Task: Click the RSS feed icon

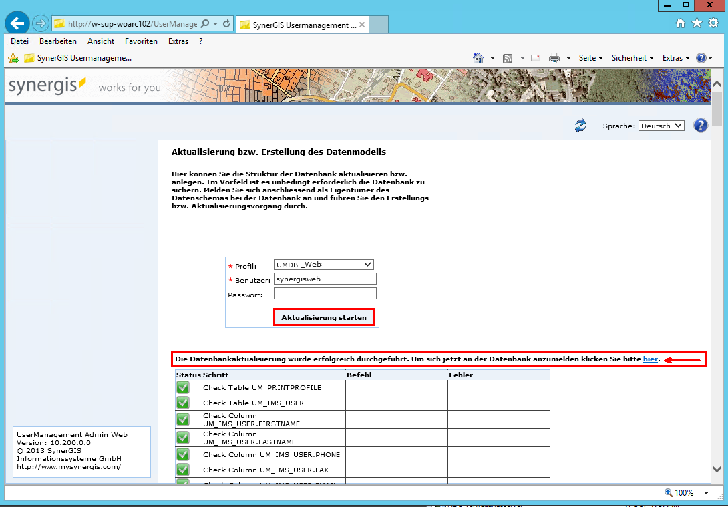Action: pyautogui.click(x=506, y=58)
